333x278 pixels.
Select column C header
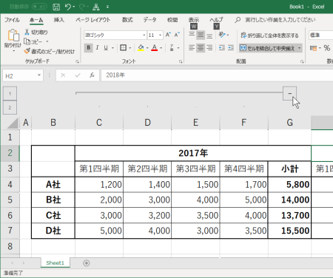coord(99,123)
